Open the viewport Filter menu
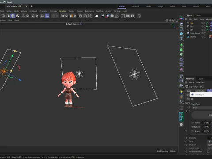This screenshot has width=212, height=159. click(10, 20)
